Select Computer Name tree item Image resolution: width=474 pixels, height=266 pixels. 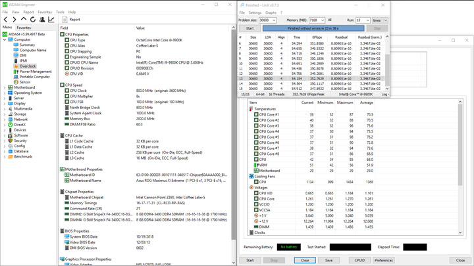tap(33, 50)
